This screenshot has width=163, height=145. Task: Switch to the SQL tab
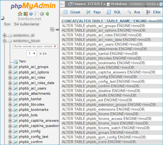point(113,12)
